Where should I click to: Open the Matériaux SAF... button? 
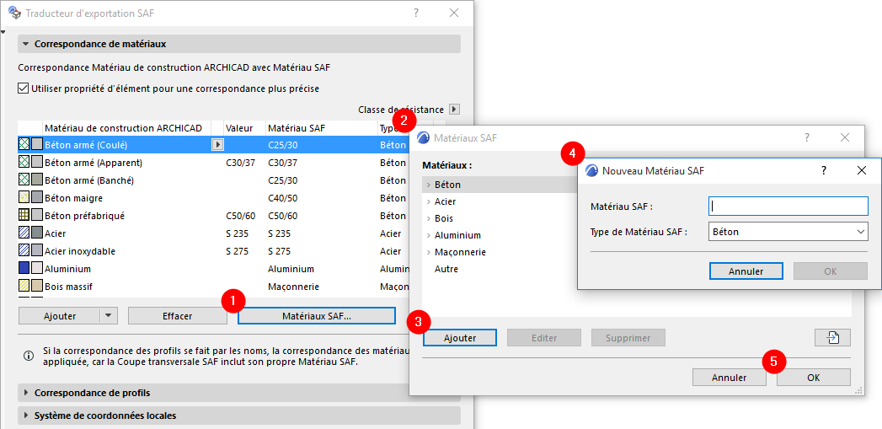[x=317, y=316]
